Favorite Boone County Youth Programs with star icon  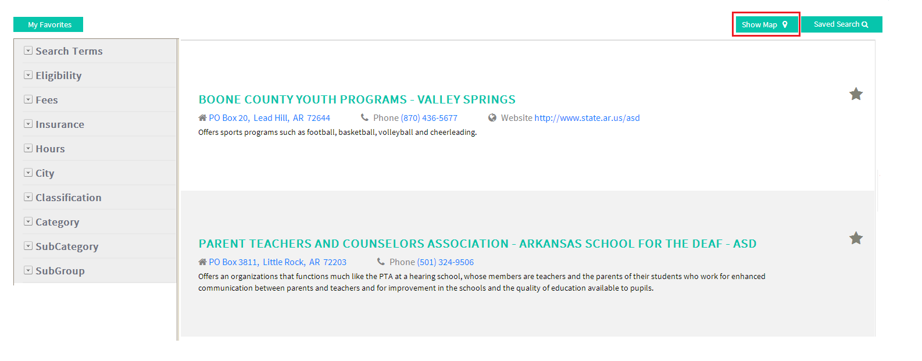[x=856, y=94]
